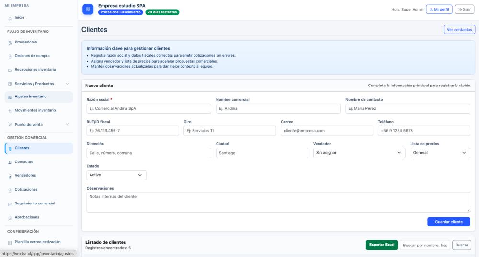This screenshot has height=257, width=479.
Task: Open Aprobaciones menu item
Action: click(x=27, y=217)
